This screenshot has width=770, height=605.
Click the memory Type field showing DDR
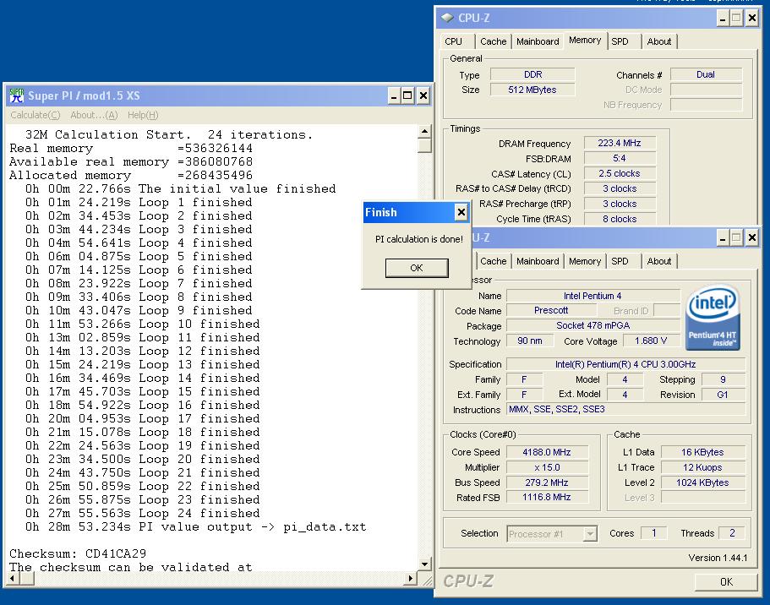pyautogui.click(x=532, y=74)
